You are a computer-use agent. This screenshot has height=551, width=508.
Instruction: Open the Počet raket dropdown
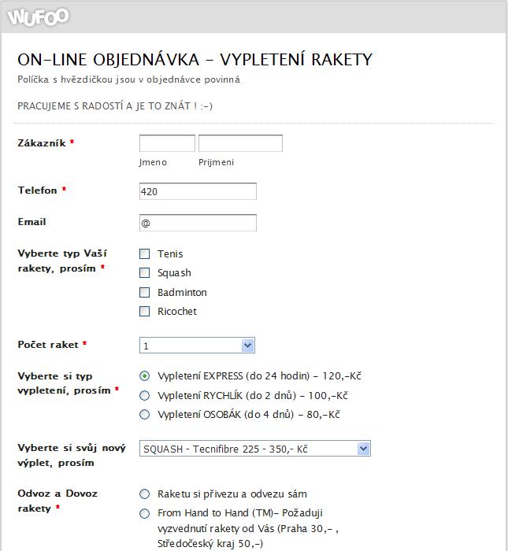click(197, 346)
